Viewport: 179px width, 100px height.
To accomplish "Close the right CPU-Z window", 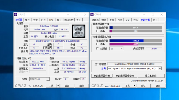I will [x=161, y=15].
